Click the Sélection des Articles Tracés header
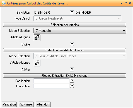This screenshot has width=133, height=108. click(64, 50)
